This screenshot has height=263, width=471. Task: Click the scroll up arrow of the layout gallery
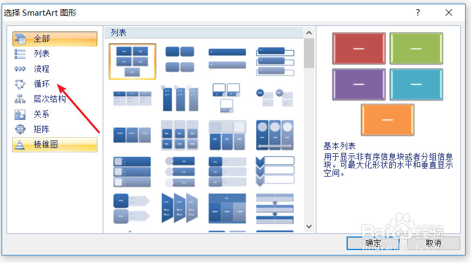pyautogui.click(x=309, y=33)
